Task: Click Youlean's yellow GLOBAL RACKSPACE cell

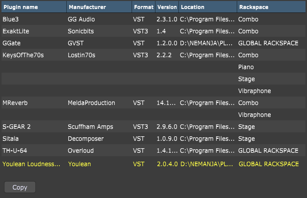Action: click(x=269, y=164)
